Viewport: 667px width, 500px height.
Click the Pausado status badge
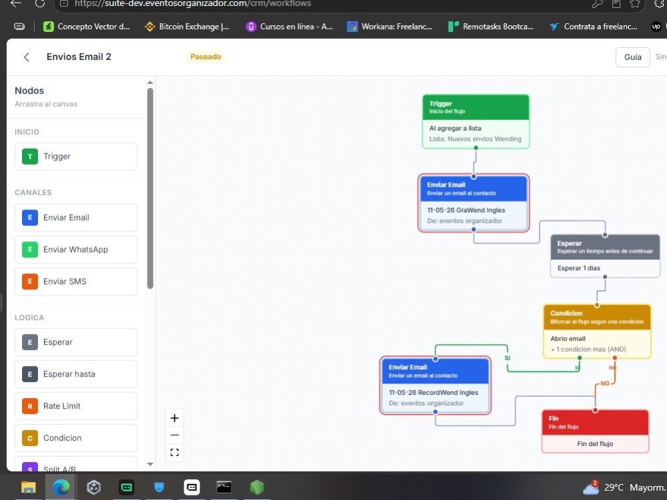205,57
